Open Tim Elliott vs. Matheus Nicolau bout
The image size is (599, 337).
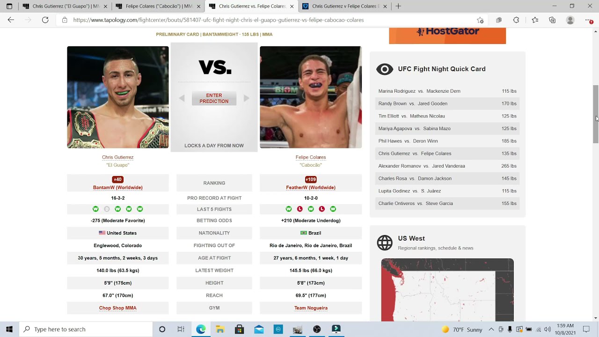coord(447,116)
